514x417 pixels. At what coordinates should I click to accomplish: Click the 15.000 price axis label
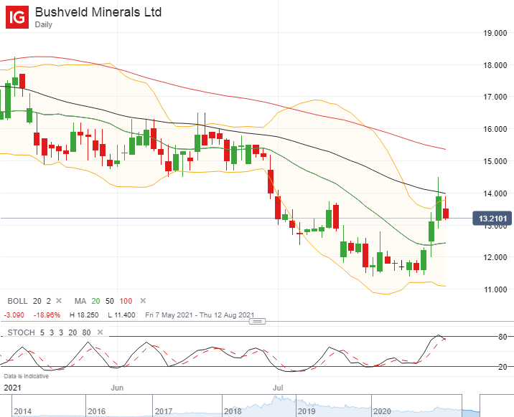coord(495,161)
